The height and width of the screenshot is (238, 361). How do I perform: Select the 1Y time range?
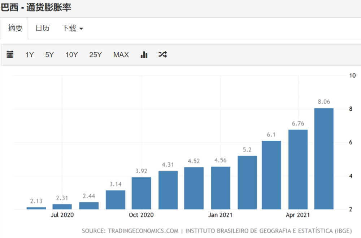[x=30, y=55]
